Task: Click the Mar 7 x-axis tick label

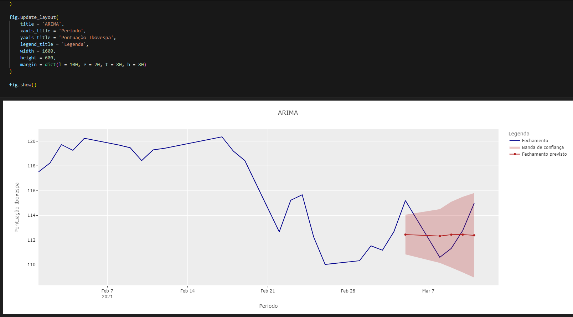Action: (x=428, y=291)
